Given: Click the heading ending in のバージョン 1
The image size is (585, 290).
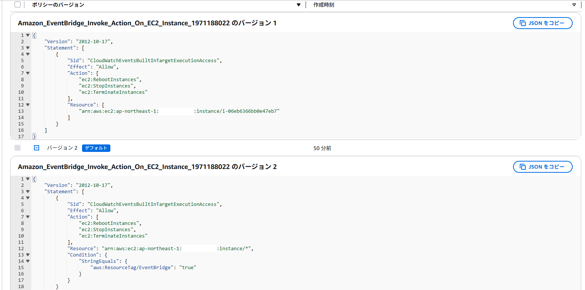Looking at the screenshot, I should coord(147,23).
